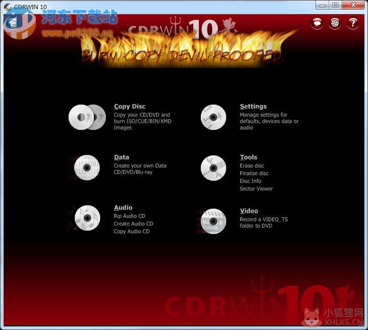
Task: Choose Erase disc under Tools
Action: [252, 166]
